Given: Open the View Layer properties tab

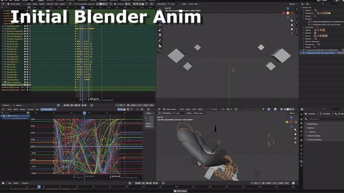Looking at the screenshot, I should (x=301, y=127).
